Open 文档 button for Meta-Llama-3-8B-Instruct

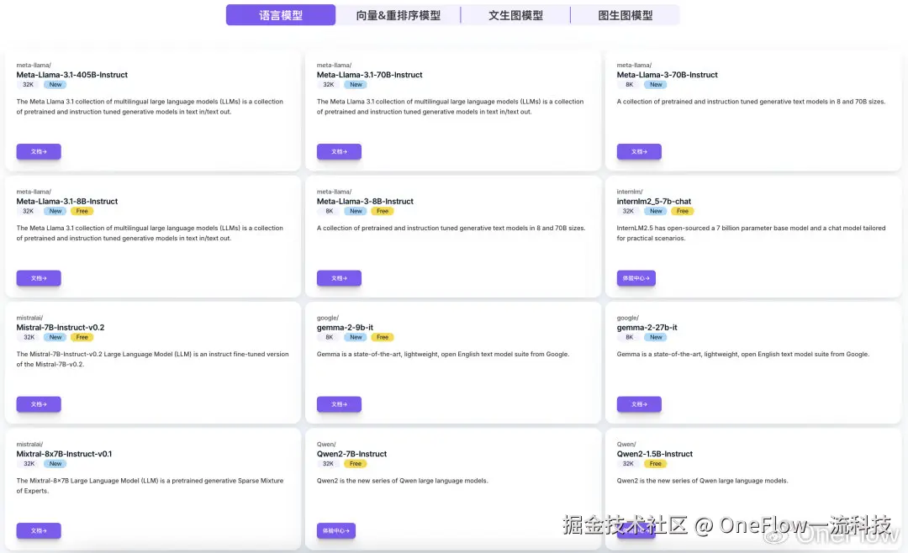(x=339, y=278)
